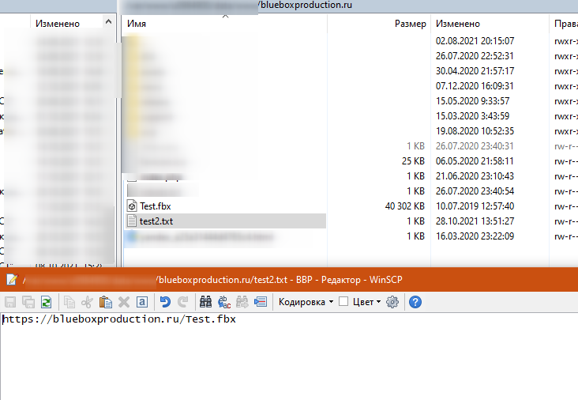The image size is (578, 400).
Task: Click the Paste clipboard icon
Action: 106,301
